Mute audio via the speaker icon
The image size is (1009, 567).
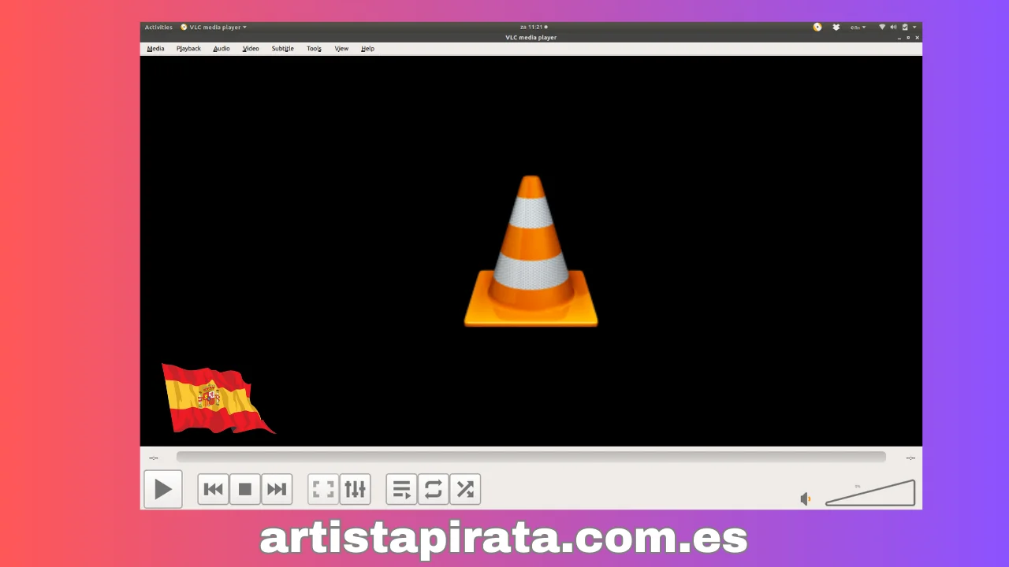pos(806,498)
